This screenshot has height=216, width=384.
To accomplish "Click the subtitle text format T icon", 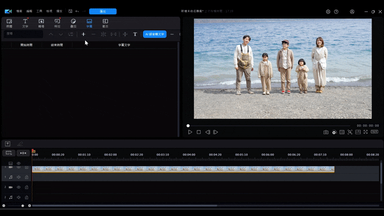I will click(x=135, y=34).
